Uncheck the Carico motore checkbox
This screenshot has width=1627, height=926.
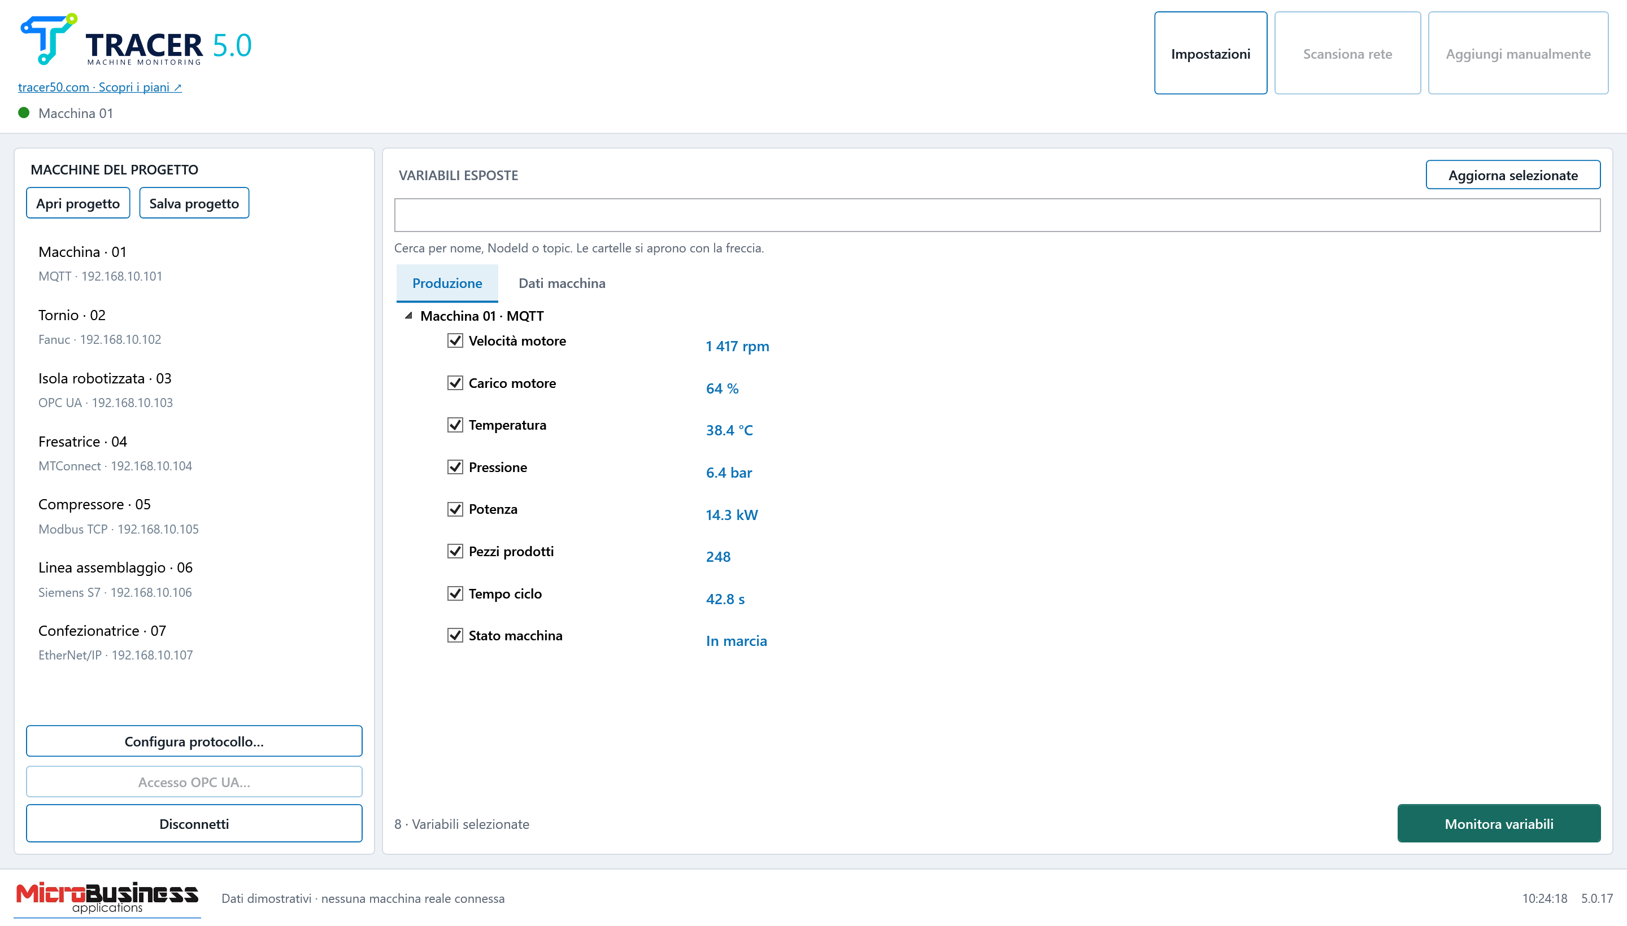click(x=455, y=383)
